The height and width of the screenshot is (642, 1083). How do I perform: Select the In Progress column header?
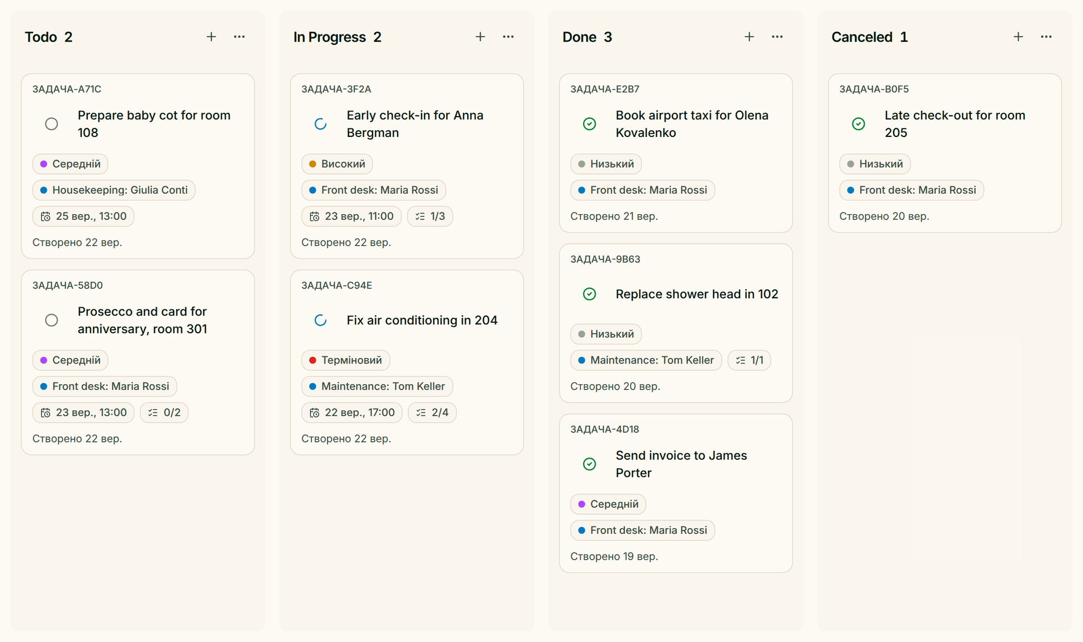[x=337, y=37]
